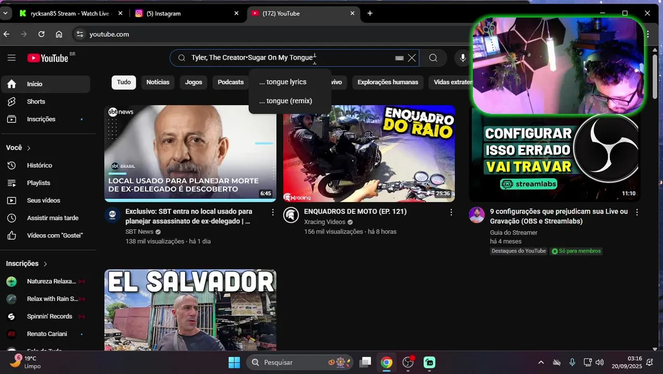Viewport: 663px width, 374px height.
Task: Open Histórico in sidebar
Action: coord(45,165)
